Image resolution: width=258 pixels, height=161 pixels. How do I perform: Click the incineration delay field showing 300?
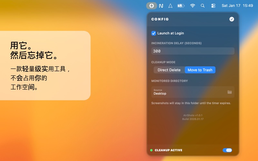(193, 51)
